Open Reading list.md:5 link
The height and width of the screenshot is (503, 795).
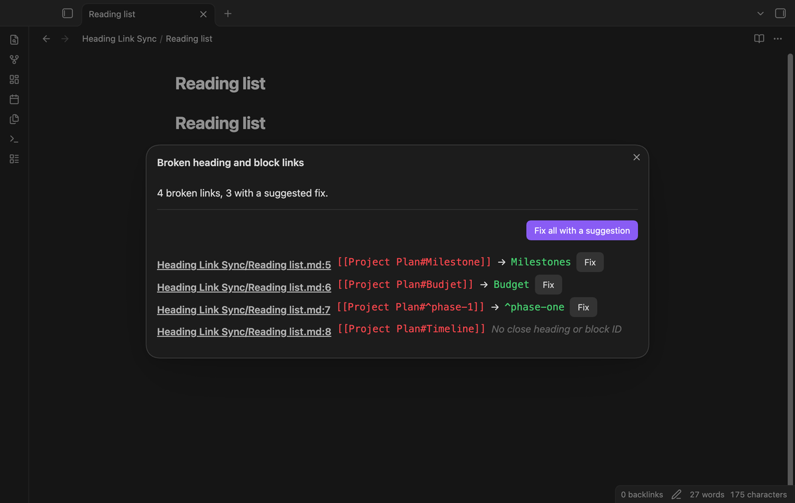(244, 265)
